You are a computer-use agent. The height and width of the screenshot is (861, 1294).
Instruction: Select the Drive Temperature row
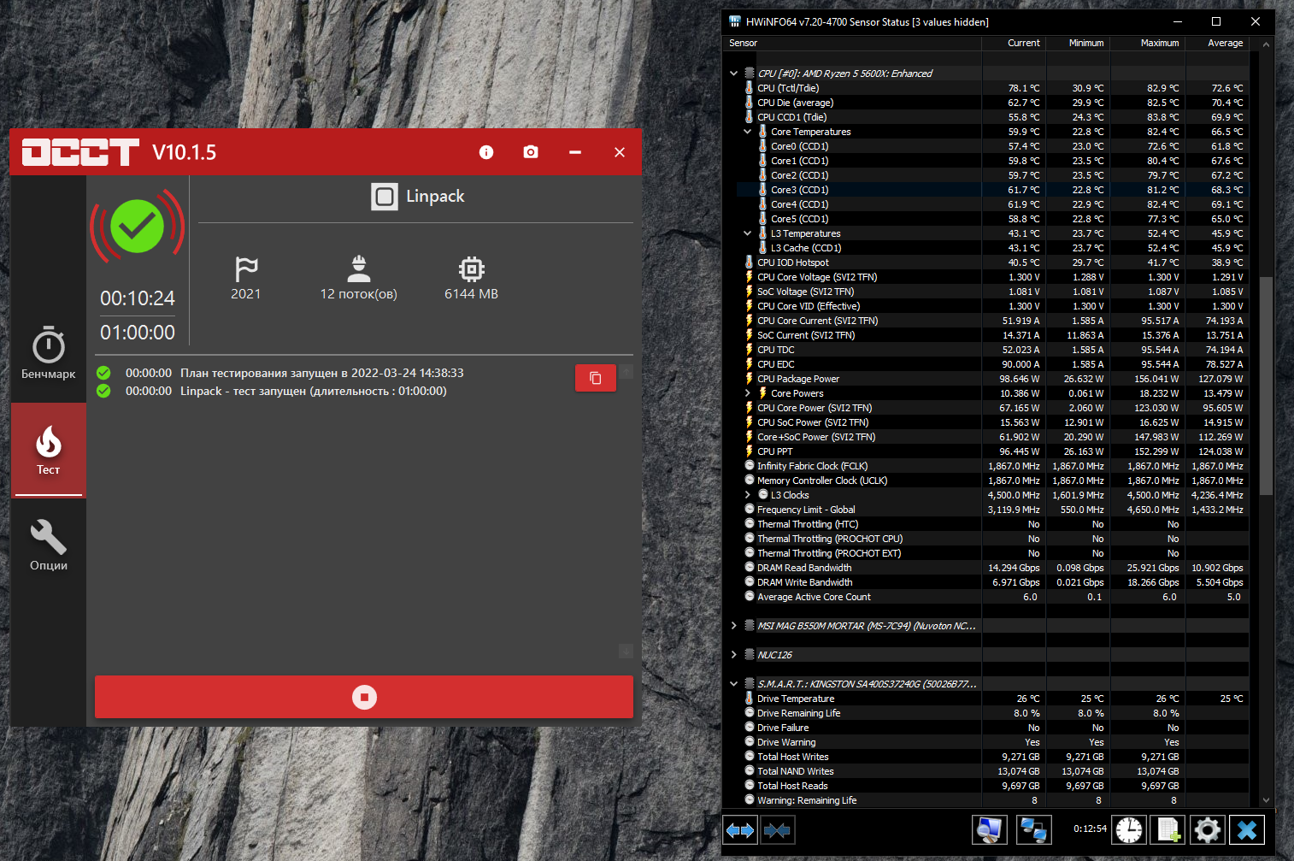click(x=986, y=699)
